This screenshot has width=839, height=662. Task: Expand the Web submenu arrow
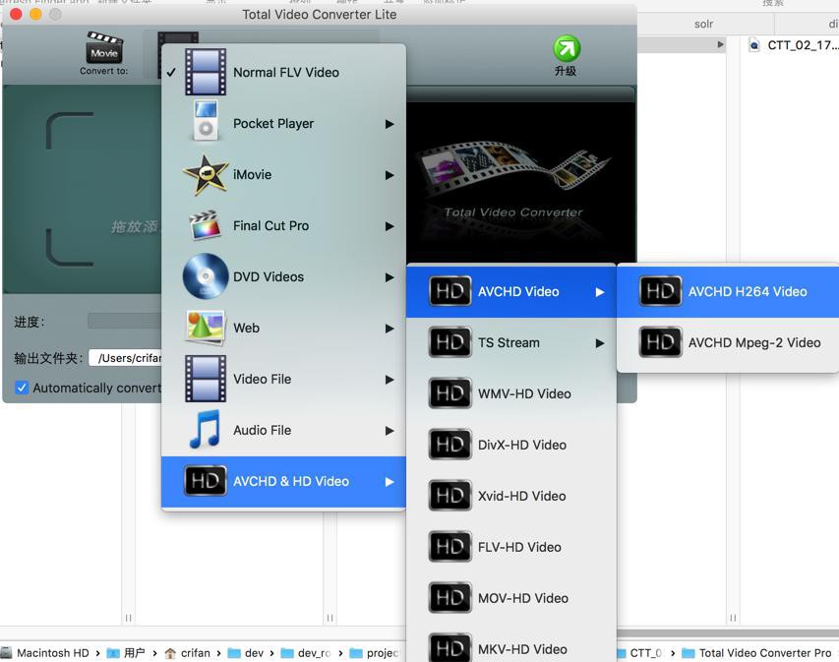[x=390, y=329]
